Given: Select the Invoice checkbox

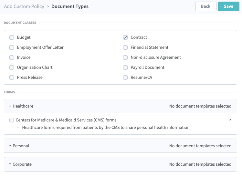Looking at the screenshot, I should (12, 58).
